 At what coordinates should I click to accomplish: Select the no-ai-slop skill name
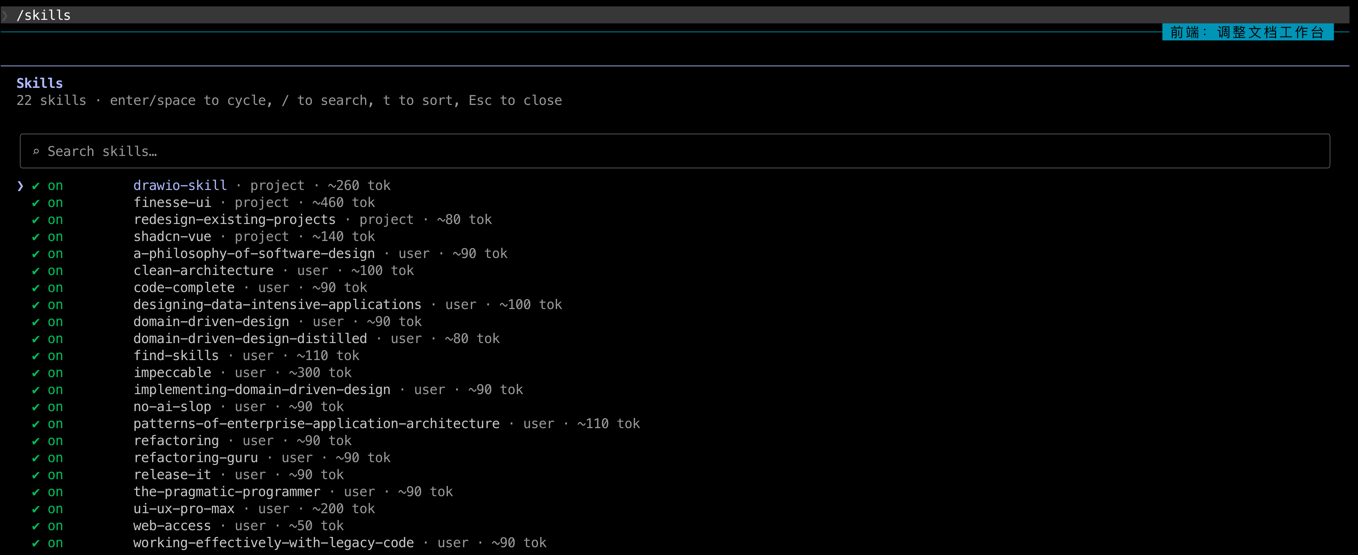click(x=172, y=407)
